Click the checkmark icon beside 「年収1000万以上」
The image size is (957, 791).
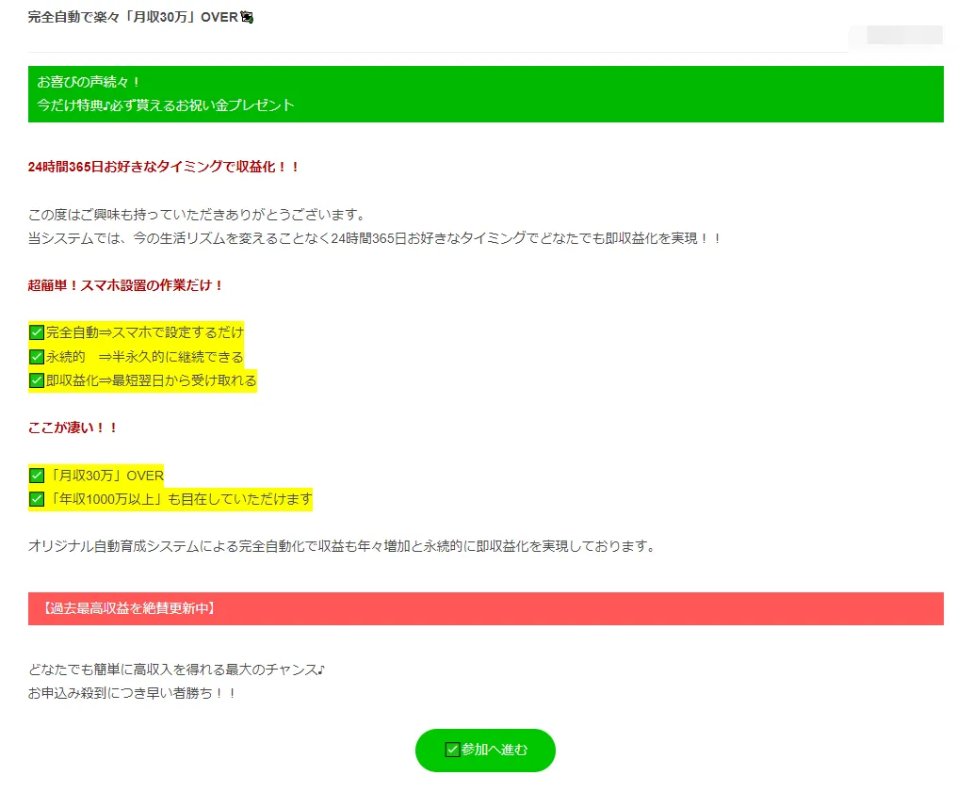pyautogui.click(x=37, y=499)
